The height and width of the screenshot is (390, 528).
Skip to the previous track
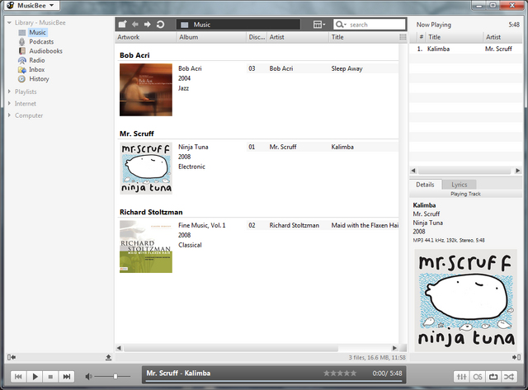click(18, 377)
